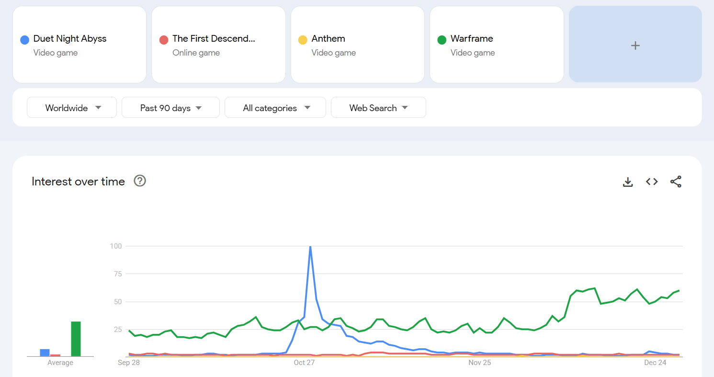This screenshot has width=714, height=377.
Task: Open the embed code icon
Action: pyautogui.click(x=652, y=182)
